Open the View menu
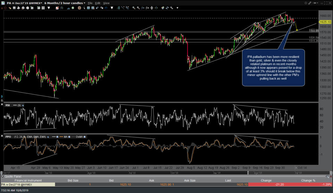 [x=106, y=3]
